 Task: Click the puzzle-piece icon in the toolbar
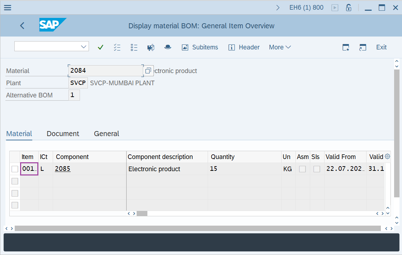(x=151, y=47)
